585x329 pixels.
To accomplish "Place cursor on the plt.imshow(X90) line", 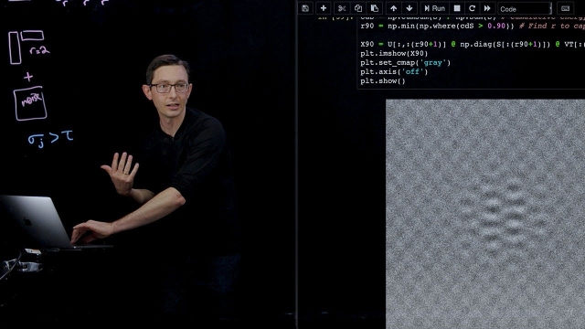I will pyautogui.click(x=394, y=53).
